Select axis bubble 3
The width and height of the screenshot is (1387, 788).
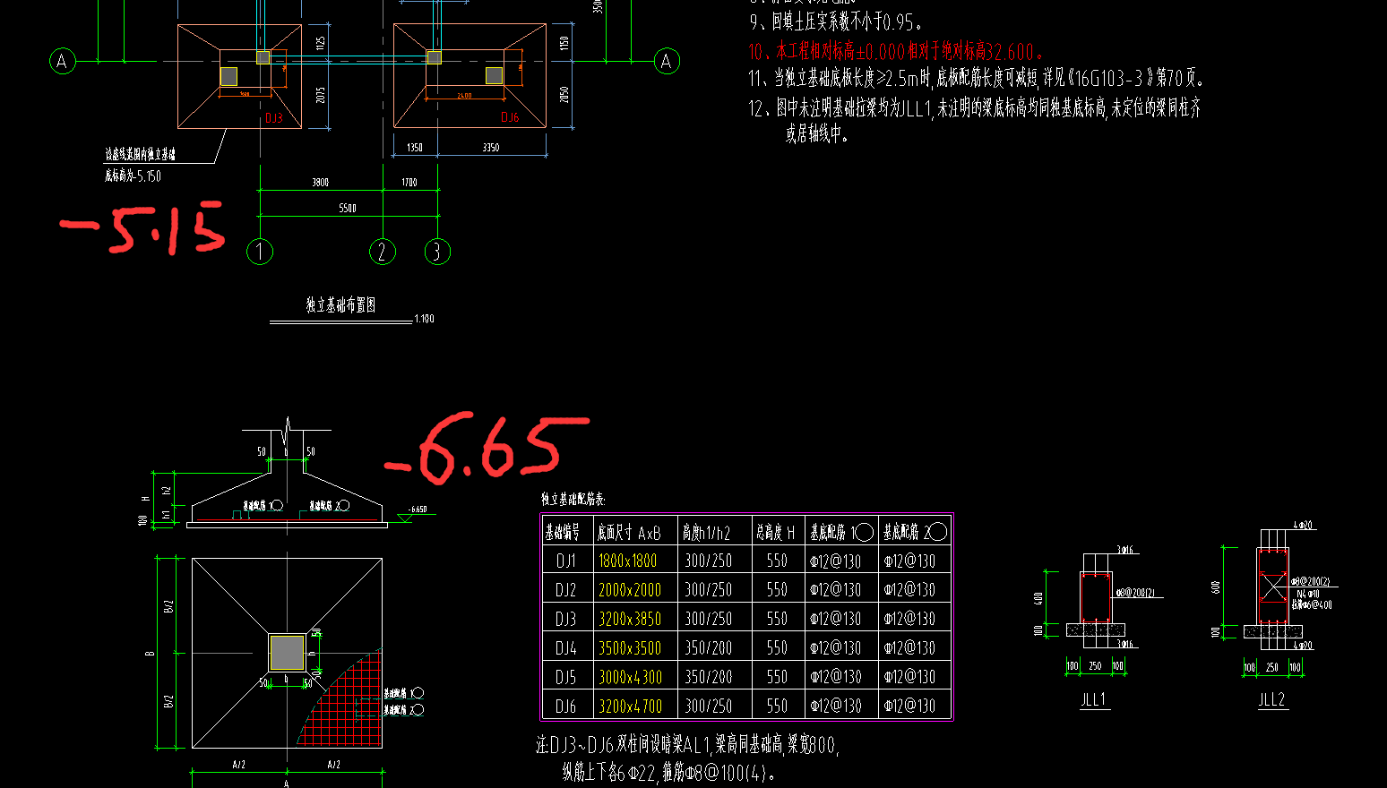pyautogui.click(x=437, y=252)
